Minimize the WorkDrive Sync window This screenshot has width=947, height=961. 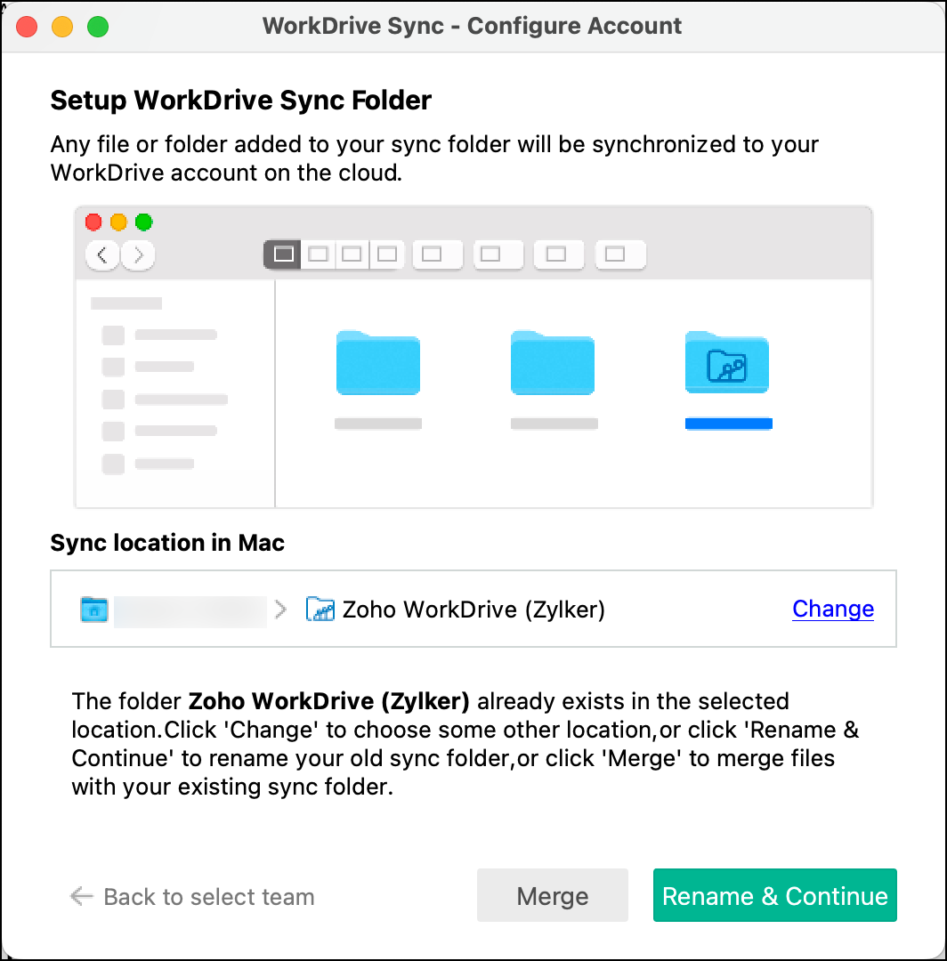62,26
